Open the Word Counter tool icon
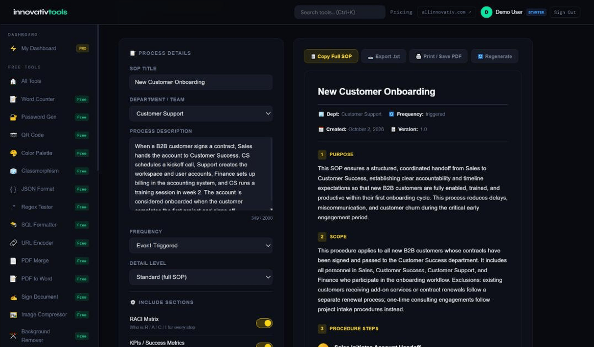 (13, 99)
